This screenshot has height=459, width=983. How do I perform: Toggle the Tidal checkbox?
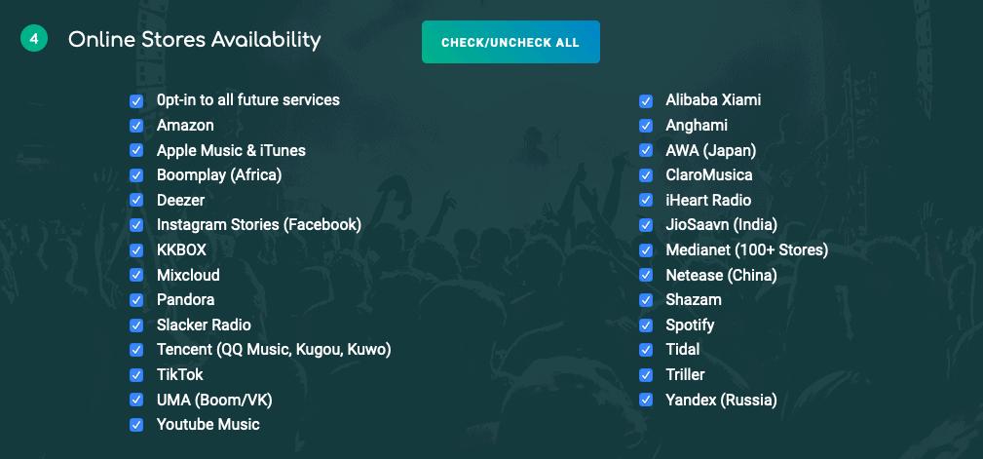[x=646, y=350]
